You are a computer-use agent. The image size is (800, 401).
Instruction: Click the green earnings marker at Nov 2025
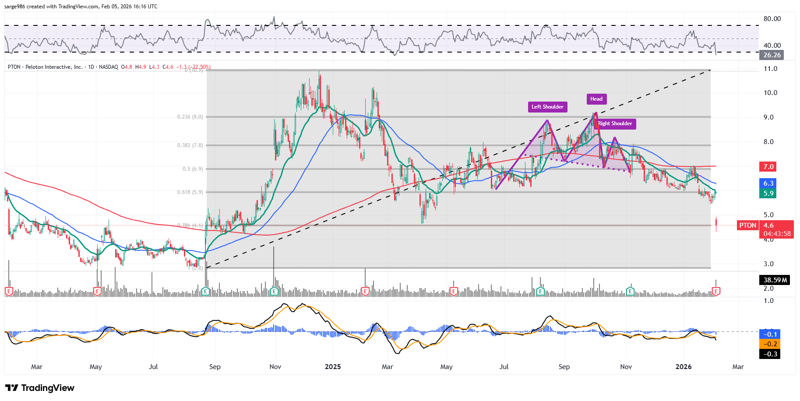630,291
